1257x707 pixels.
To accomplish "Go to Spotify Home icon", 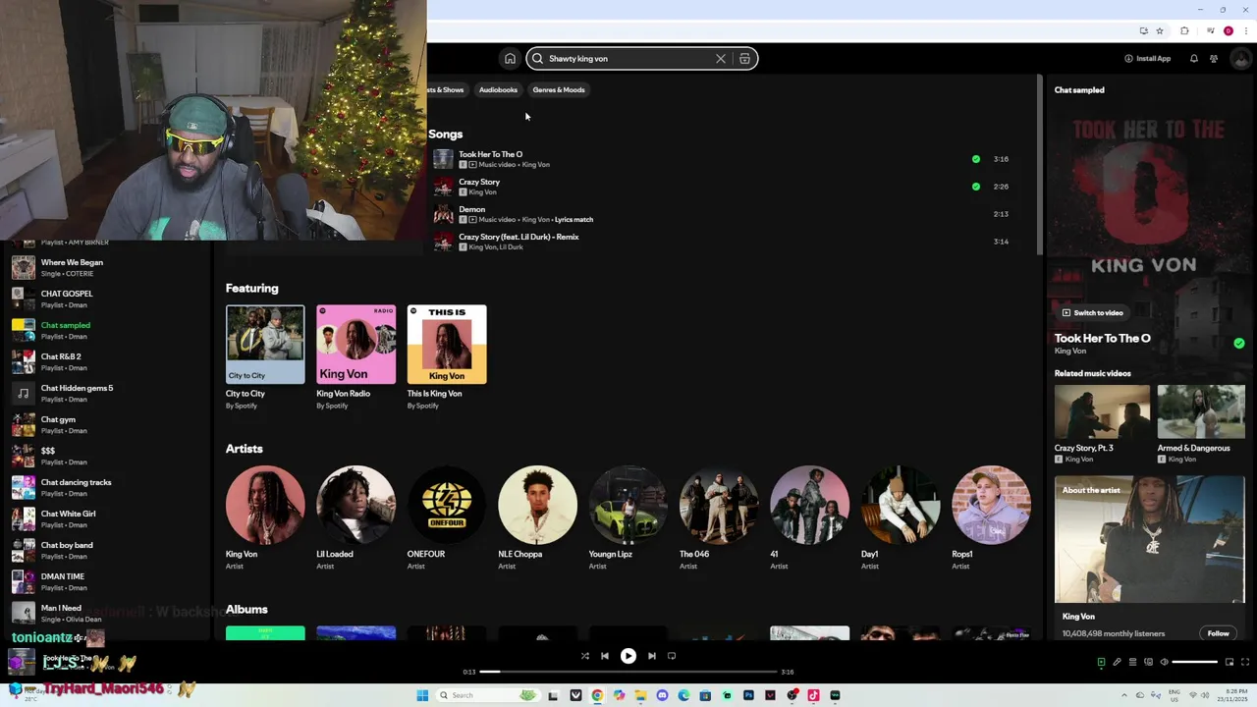I will coord(510,59).
